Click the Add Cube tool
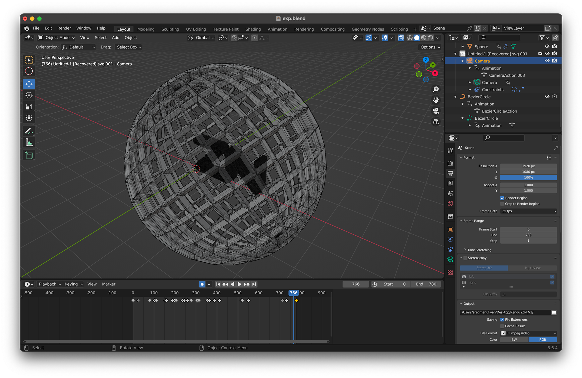This screenshot has height=378, width=582. pyautogui.click(x=29, y=155)
